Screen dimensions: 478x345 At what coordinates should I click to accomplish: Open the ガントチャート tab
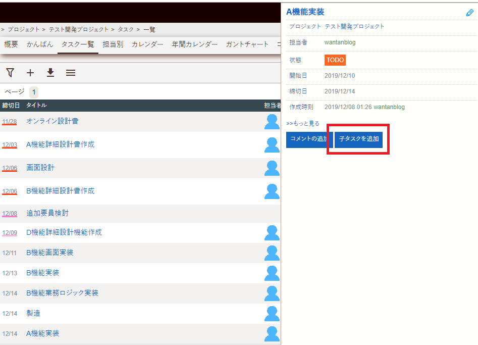pyautogui.click(x=247, y=44)
